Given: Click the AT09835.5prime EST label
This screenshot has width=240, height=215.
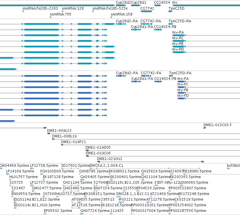Looking at the screenshot, I should click(86, 200).
